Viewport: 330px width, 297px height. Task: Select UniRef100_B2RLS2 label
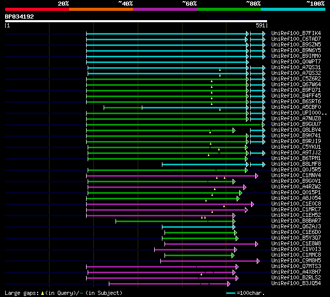coord(296,278)
